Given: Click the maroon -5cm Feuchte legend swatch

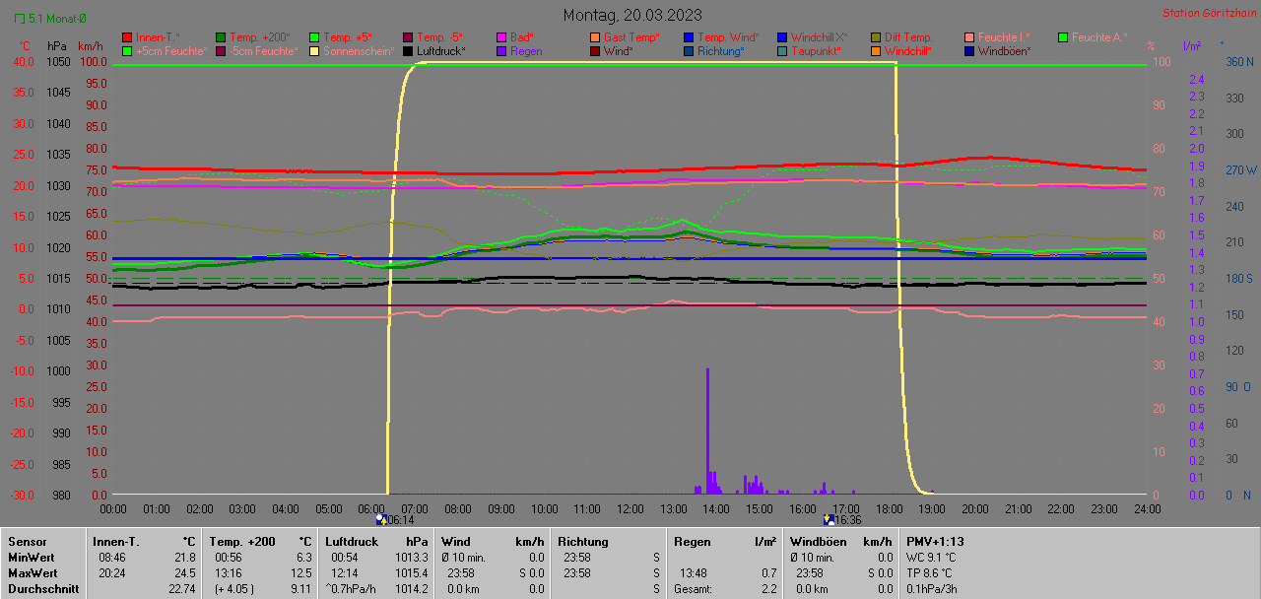Looking at the screenshot, I should (221, 50).
